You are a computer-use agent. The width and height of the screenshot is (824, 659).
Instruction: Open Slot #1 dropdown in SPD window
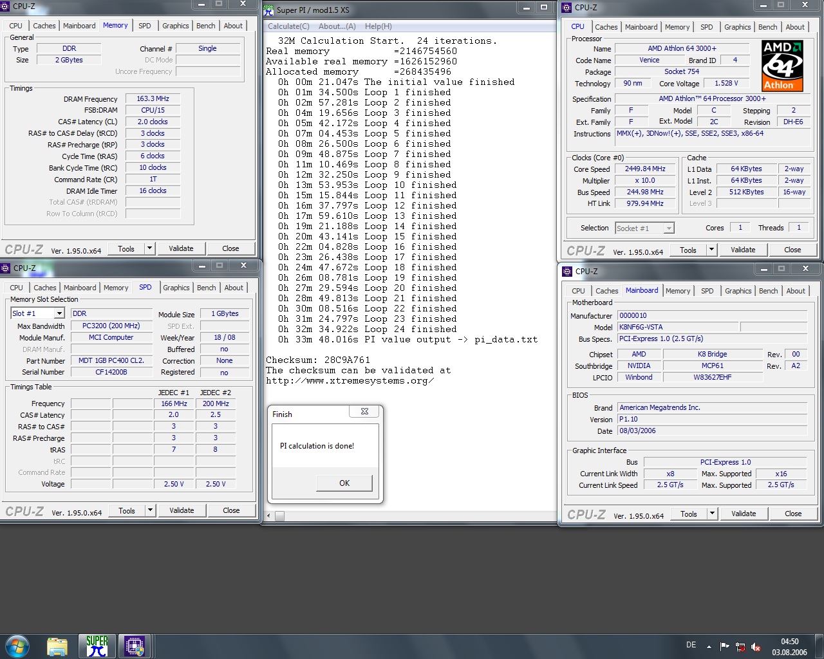[59, 313]
